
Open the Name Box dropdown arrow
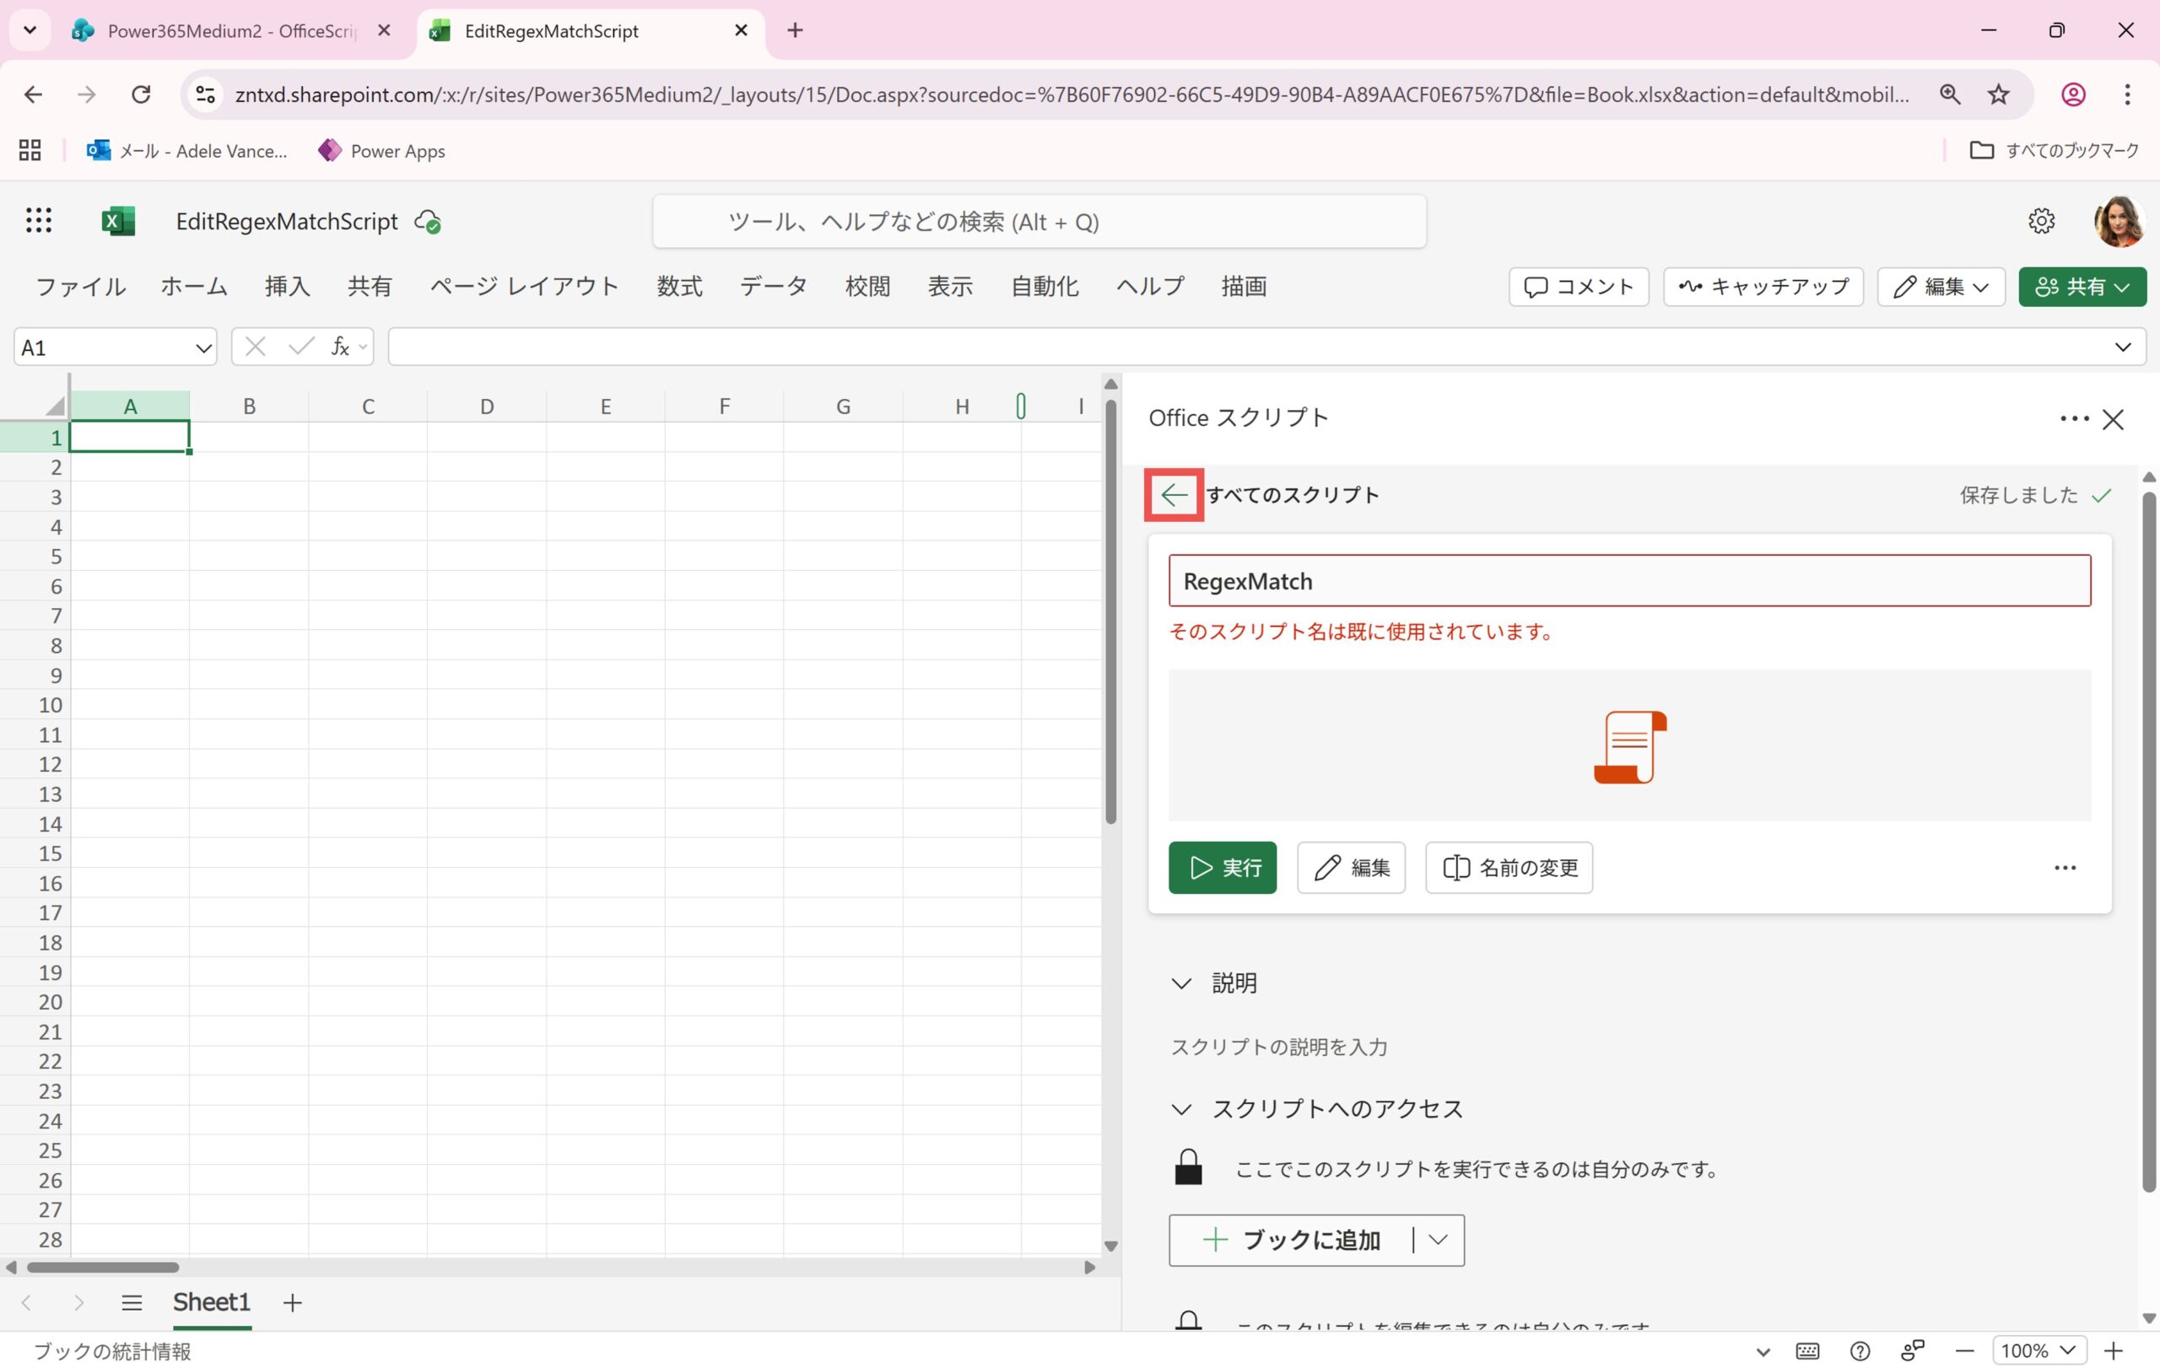[x=202, y=347]
